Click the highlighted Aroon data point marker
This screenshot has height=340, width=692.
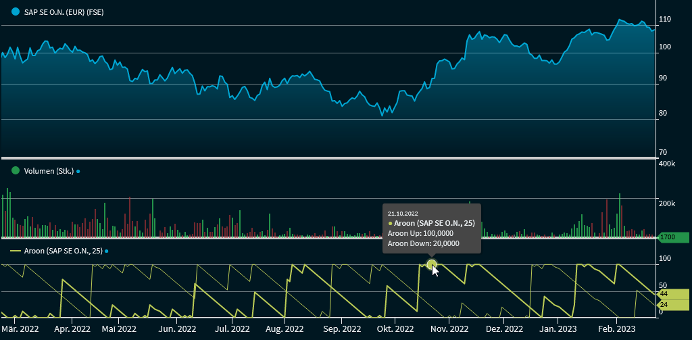(432, 264)
